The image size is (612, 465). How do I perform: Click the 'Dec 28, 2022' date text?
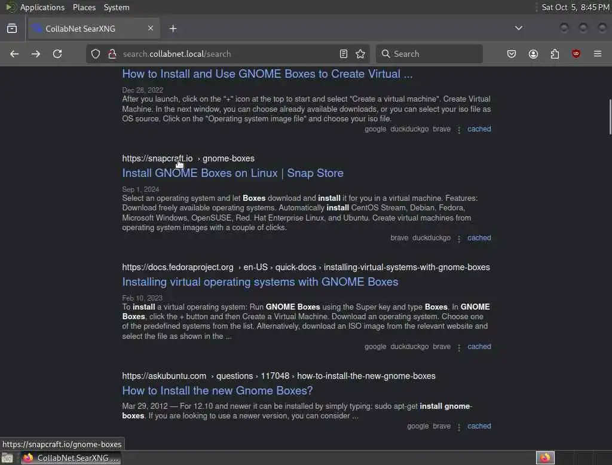pyautogui.click(x=142, y=90)
